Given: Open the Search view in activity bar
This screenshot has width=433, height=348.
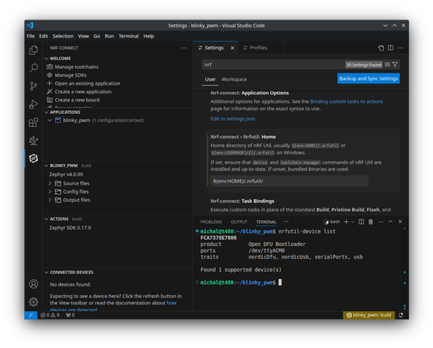Looking at the screenshot, I should 33,68.
